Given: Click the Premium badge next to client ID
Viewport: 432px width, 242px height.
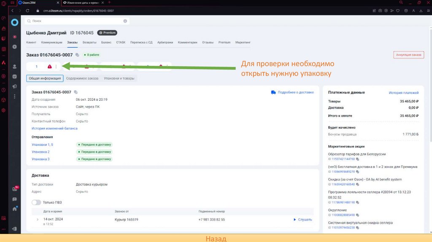Looking at the screenshot, I should coord(107,33).
